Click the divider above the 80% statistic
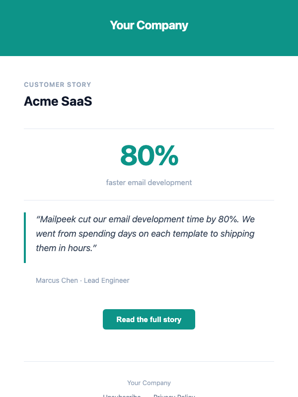Image resolution: width=298 pixels, height=397 pixels. point(149,130)
